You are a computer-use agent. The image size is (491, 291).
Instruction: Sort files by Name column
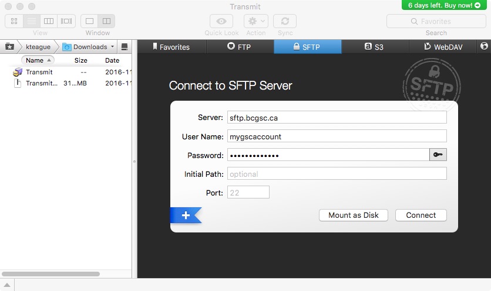point(38,60)
